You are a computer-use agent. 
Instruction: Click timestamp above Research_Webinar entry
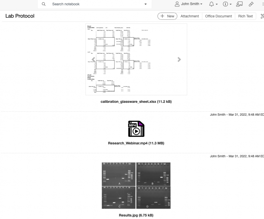[x=237, y=115]
